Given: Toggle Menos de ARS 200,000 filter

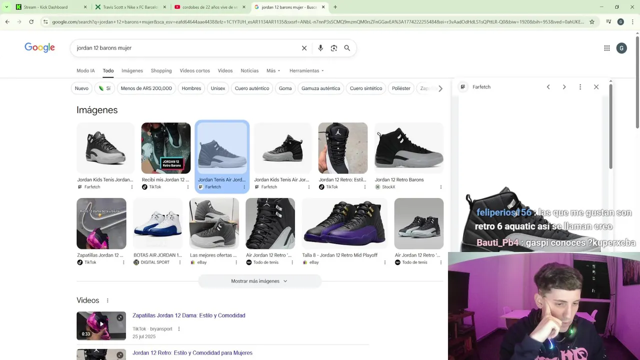Looking at the screenshot, I should [x=146, y=88].
